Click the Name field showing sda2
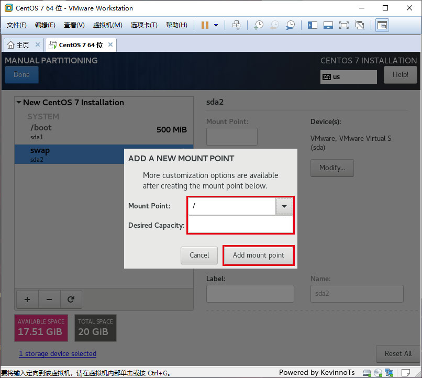Screen dimensions: 422x378 (357, 294)
